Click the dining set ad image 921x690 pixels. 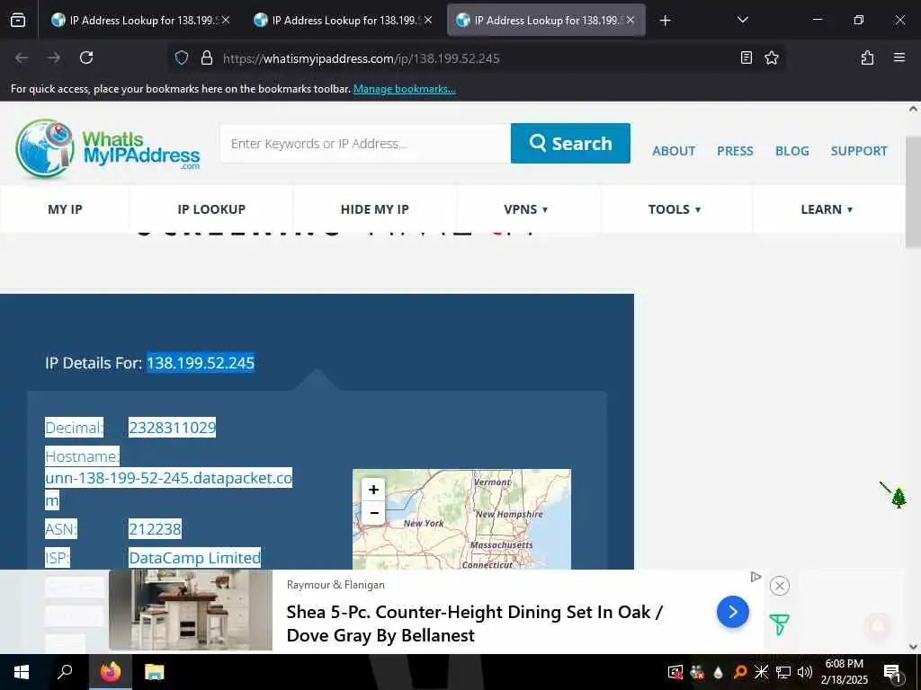(x=191, y=610)
